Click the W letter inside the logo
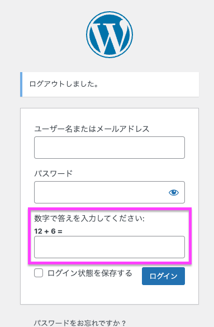Viewport: 214px width, 327px height. pyautogui.click(x=108, y=35)
